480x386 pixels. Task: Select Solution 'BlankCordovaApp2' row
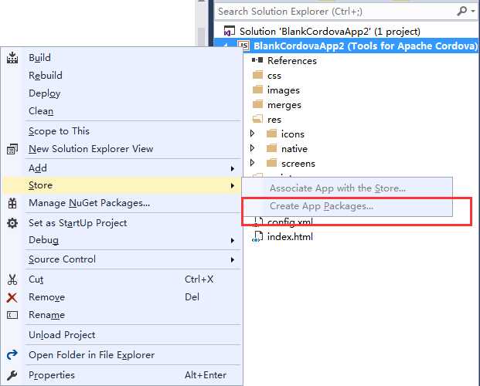point(330,31)
